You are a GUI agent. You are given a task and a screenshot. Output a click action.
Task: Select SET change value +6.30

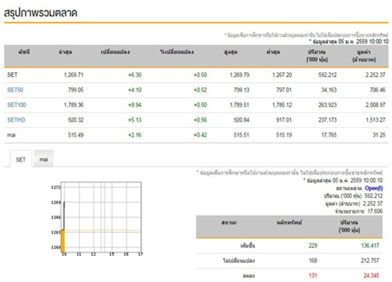[x=135, y=75]
